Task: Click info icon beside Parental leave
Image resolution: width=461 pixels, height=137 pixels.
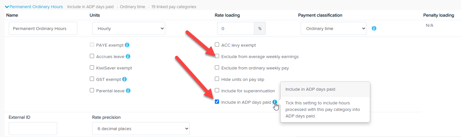Action: click(x=128, y=91)
